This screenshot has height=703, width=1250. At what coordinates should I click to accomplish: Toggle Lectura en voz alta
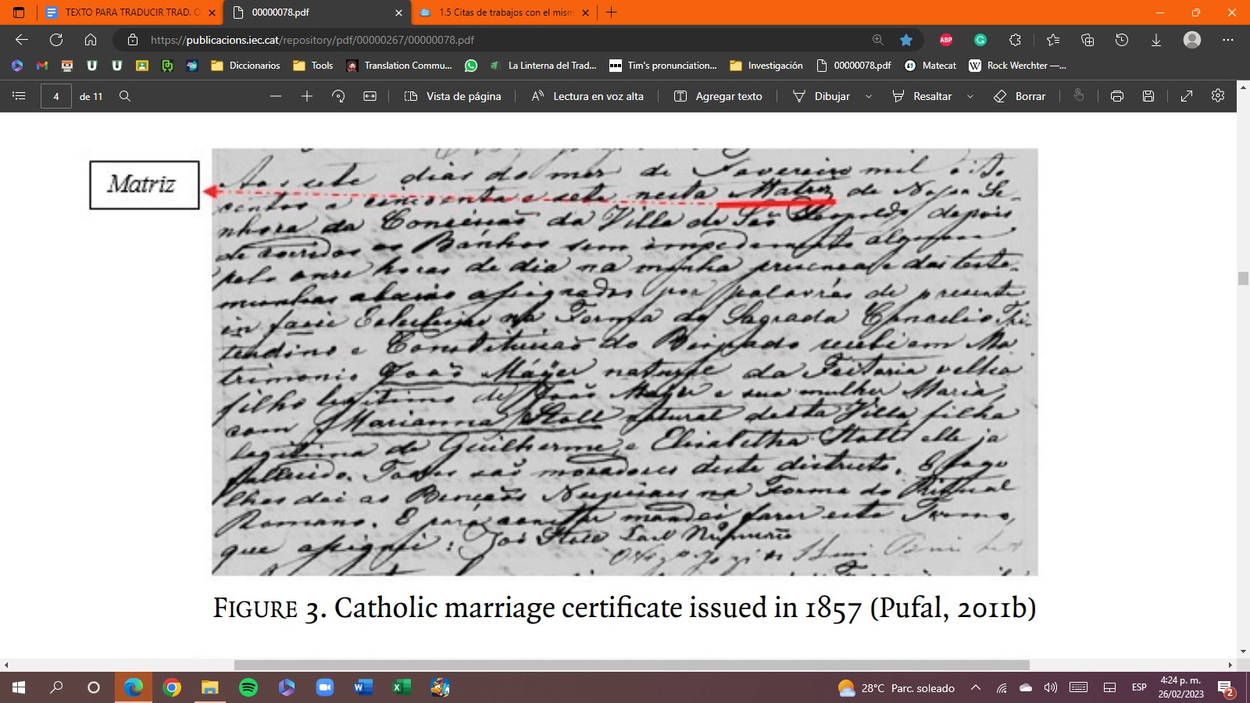[587, 96]
